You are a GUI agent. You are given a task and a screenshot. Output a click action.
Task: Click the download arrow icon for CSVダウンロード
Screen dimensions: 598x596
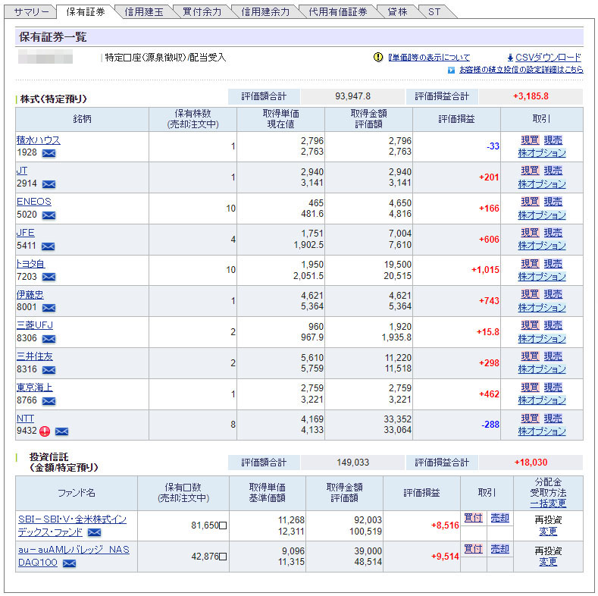point(510,58)
